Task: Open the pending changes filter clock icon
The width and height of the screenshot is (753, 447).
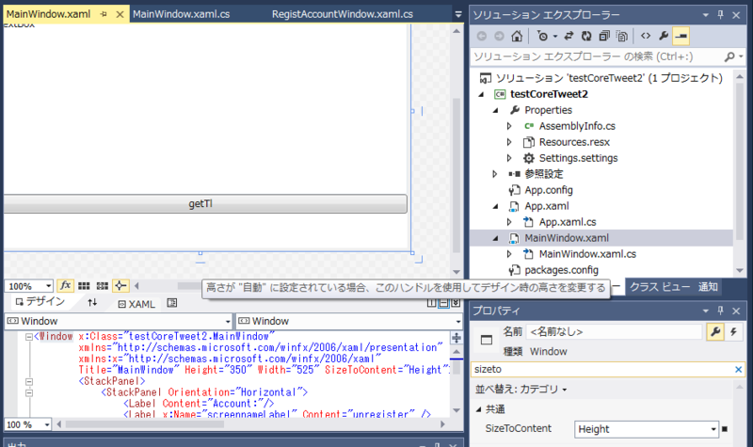Action: pyautogui.click(x=543, y=36)
